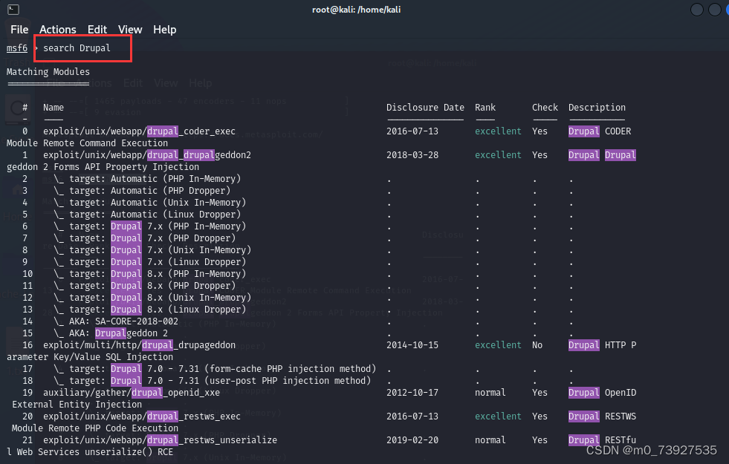Click the leftmost title bar circle

pyautogui.click(x=696, y=9)
